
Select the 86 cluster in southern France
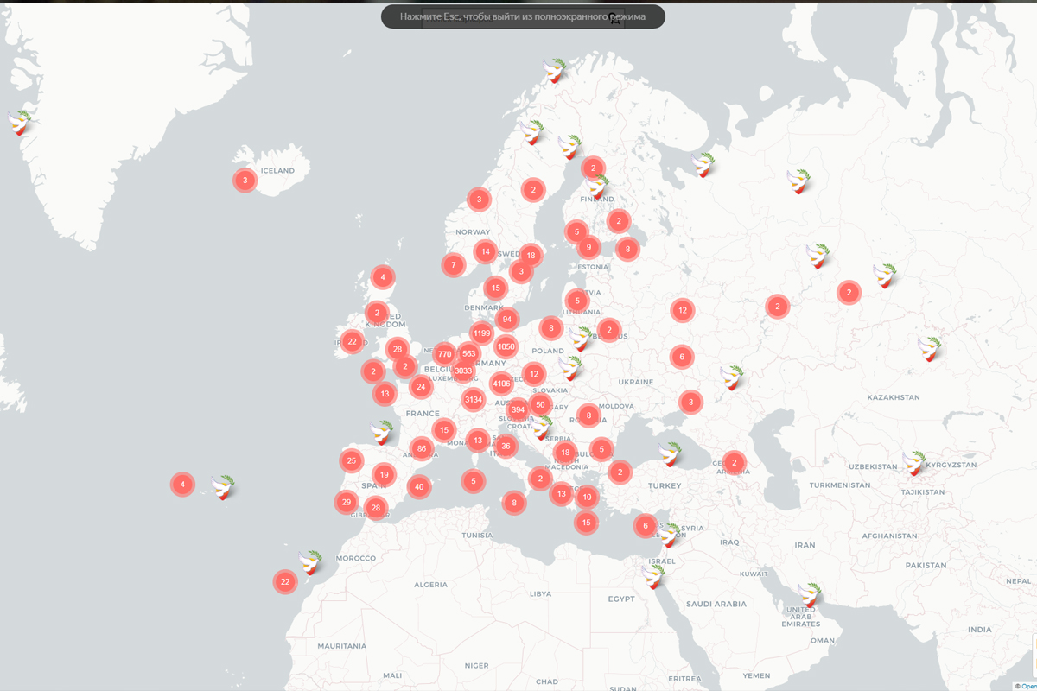[x=421, y=448]
